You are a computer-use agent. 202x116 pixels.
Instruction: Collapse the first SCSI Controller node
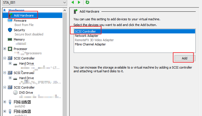pos(5,58)
